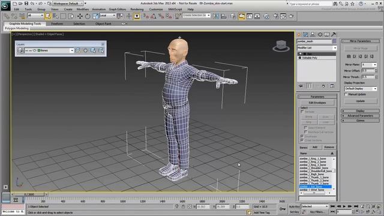384x216 pixels.
Task: Click the Edit Envelopes button
Action: pos(317,103)
